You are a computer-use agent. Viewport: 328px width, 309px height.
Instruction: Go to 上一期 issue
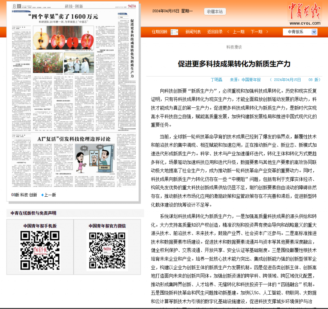(239, 32)
